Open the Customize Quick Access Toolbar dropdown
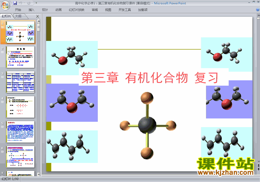This screenshot has width=260, height=182. tap(36, 3)
